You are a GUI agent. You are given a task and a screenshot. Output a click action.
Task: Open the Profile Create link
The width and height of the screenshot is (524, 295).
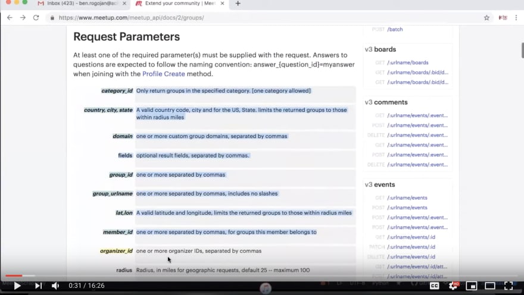click(x=163, y=74)
